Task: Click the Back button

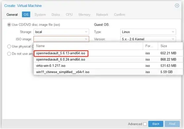Action: (x=156, y=124)
